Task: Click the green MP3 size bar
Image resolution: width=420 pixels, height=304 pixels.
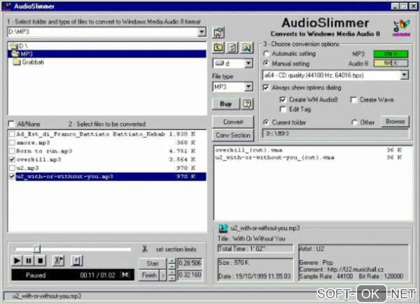Action: coord(391,54)
